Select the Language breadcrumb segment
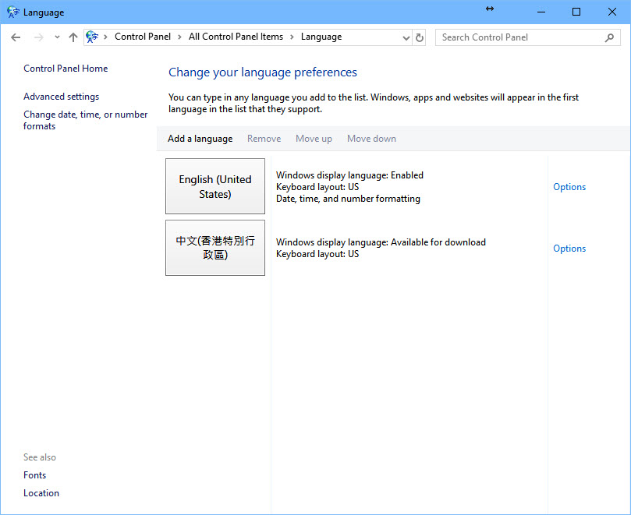The width and height of the screenshot is (631, 515). [x=321, y=37]
